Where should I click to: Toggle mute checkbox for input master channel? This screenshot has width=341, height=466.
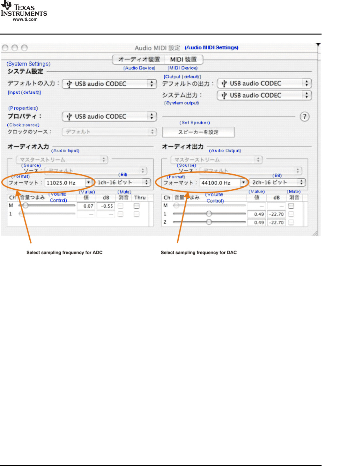tap(121, 206)
